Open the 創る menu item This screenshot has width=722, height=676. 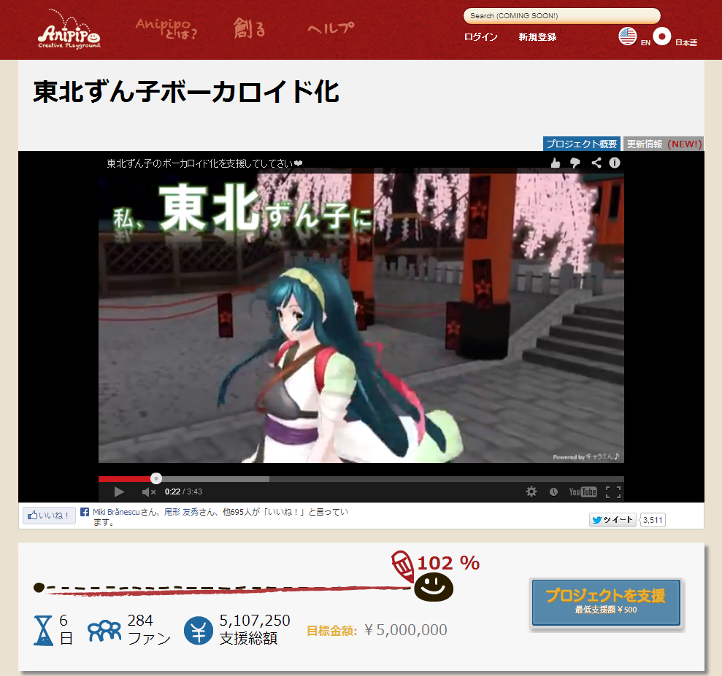click(250, 28)
